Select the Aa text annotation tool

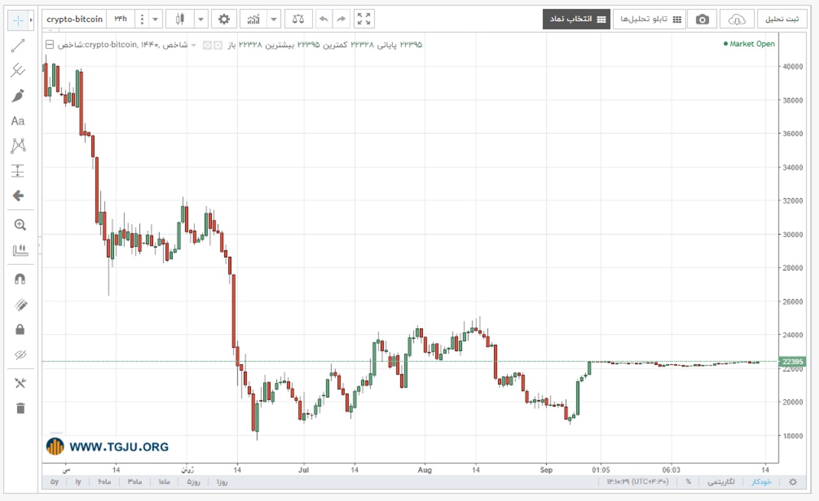(18, 121)
